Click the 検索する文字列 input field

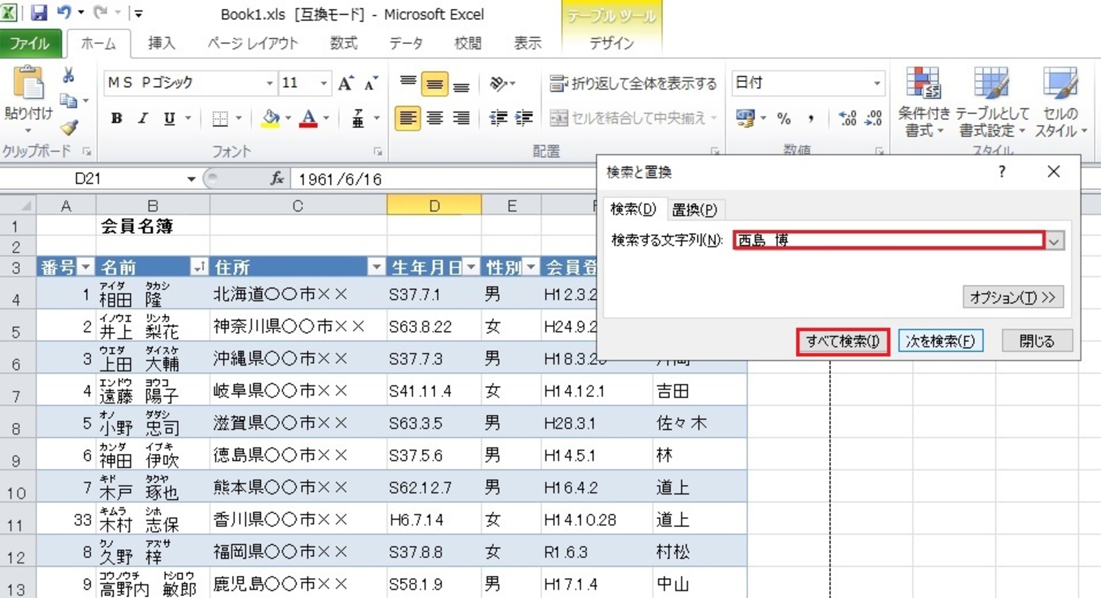pyautogui.click(x=889, y=240)
